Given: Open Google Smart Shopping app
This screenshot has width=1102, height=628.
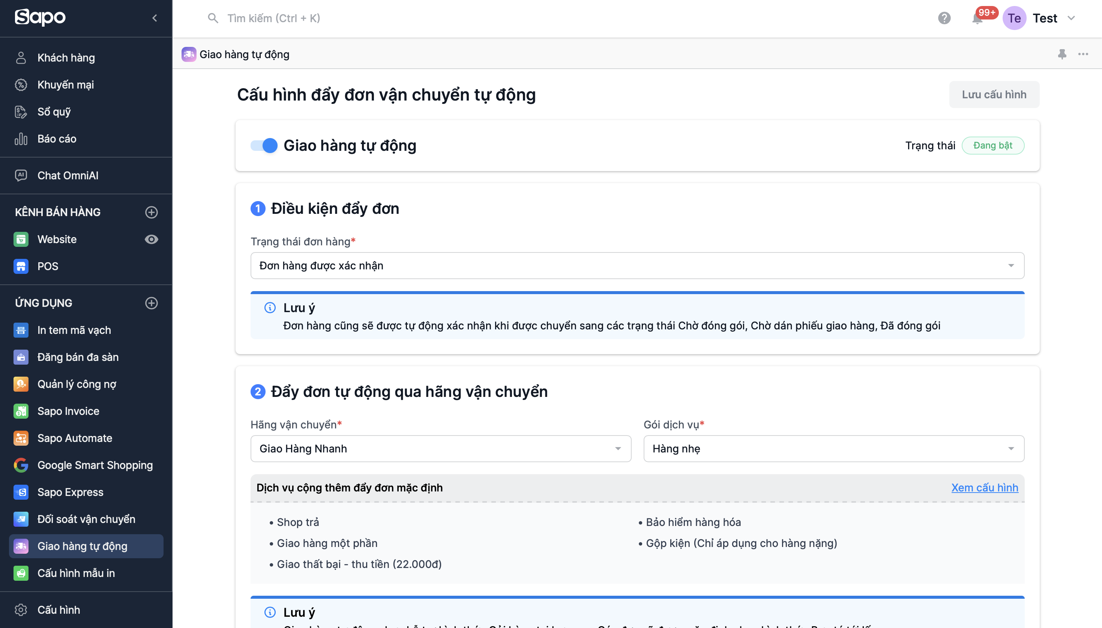Looking at the screenshot, I should (95, 465).
